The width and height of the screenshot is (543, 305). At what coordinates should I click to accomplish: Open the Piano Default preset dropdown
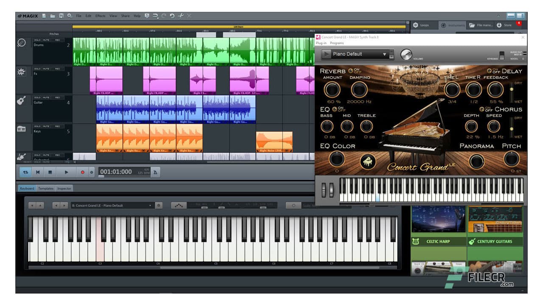385,54
